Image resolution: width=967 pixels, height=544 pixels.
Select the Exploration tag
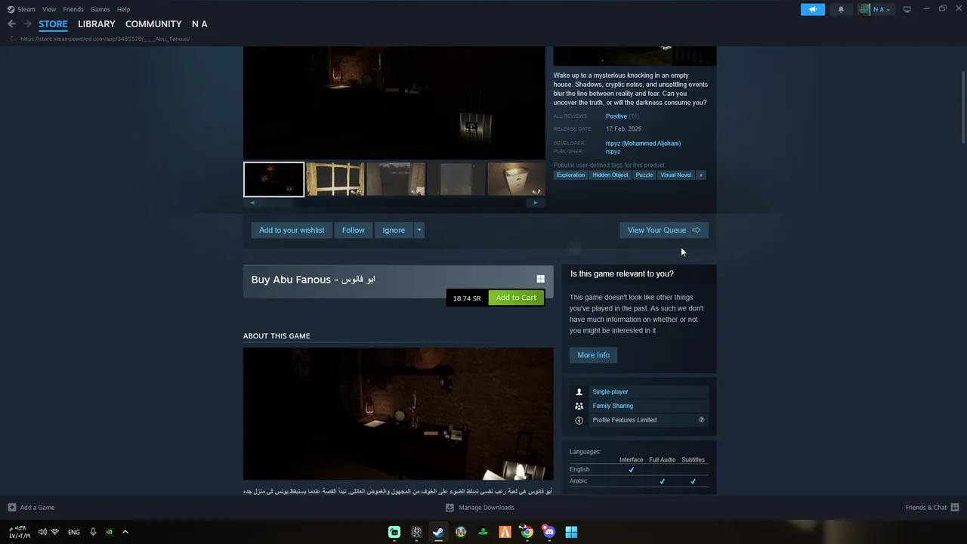click(570, 175)
